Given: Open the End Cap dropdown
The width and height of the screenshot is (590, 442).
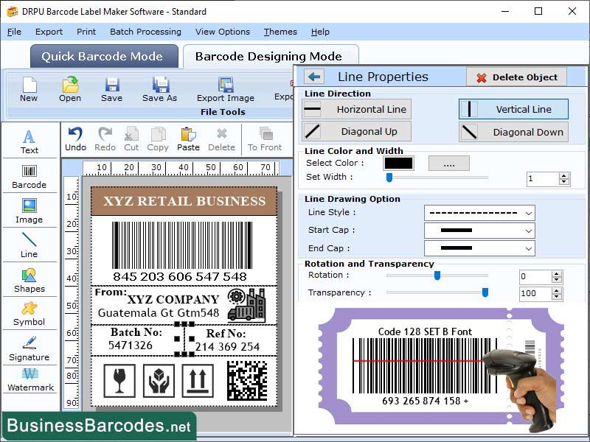Looking at the screenshot, I should (479, 248).
